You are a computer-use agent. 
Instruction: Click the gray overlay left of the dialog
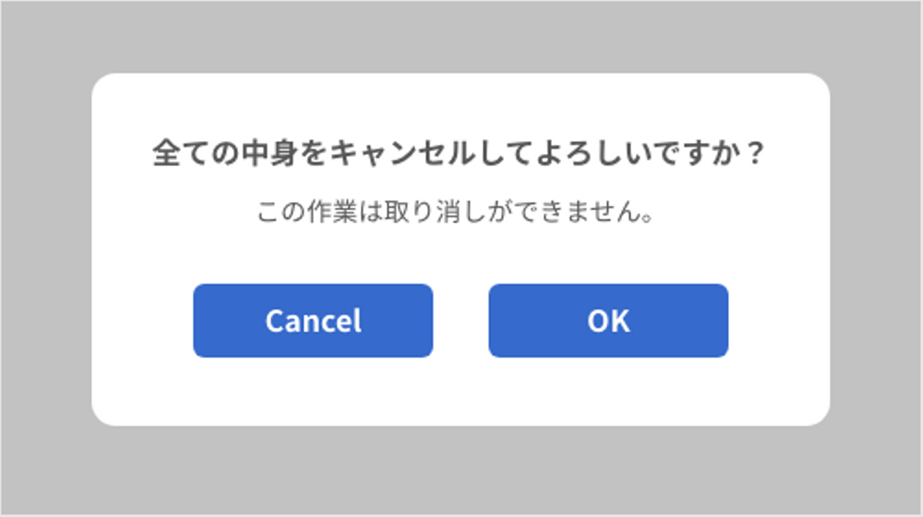point(45,257)
